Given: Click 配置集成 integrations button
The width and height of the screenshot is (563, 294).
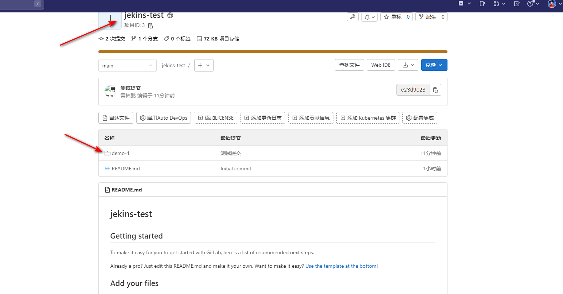Looking at the screenshot, I should pos(420,118).
